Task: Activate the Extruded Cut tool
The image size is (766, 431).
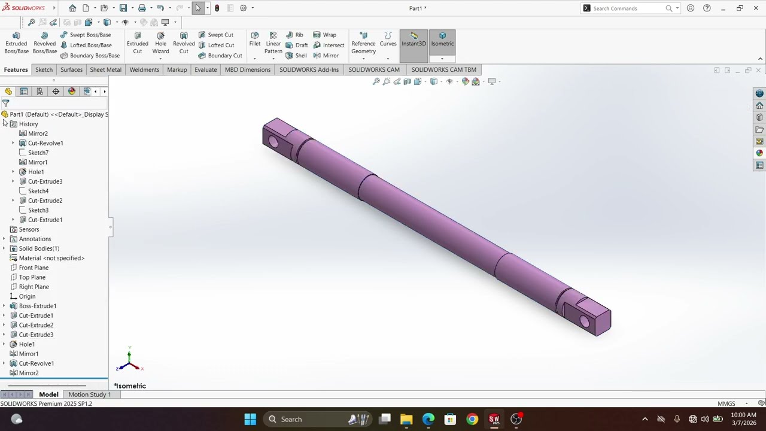Action: (138, 43)
